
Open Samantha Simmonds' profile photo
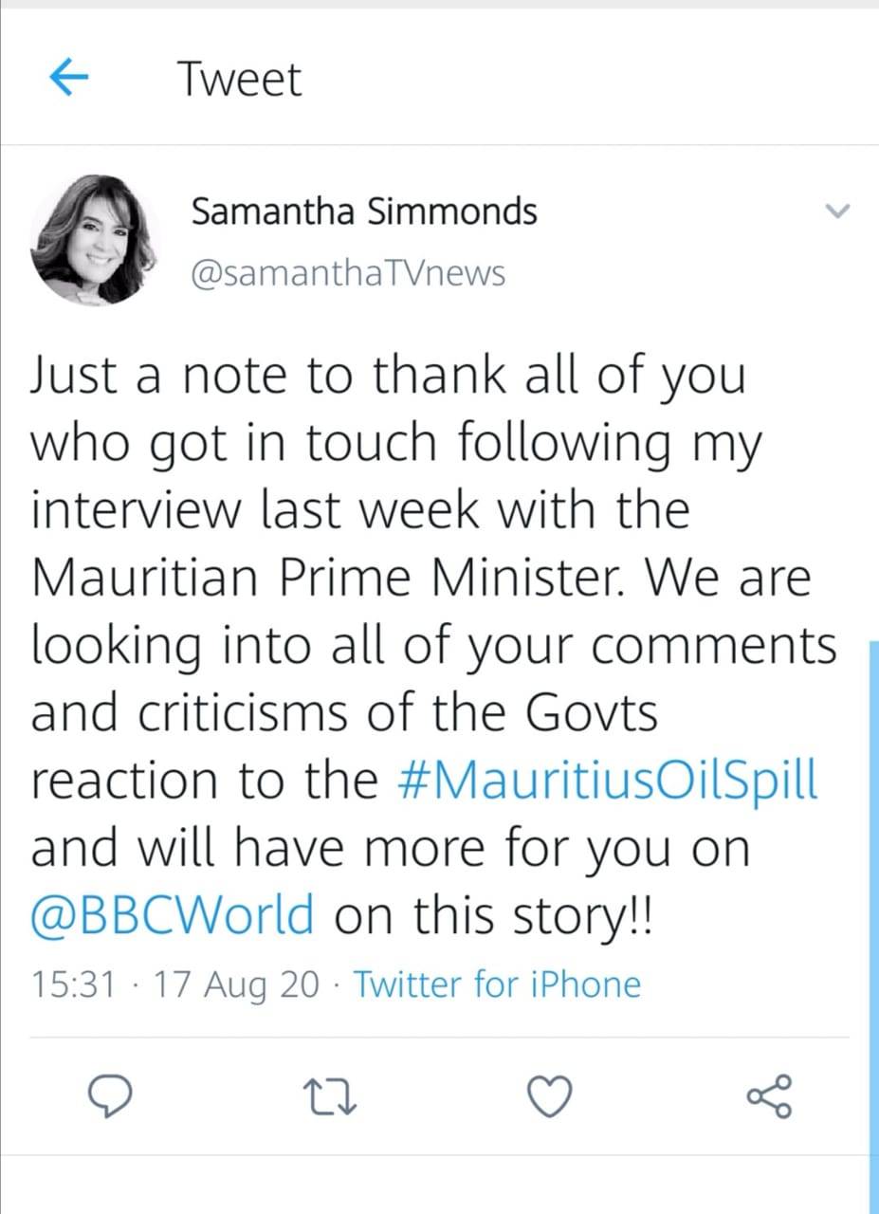(x=93, y=239)
